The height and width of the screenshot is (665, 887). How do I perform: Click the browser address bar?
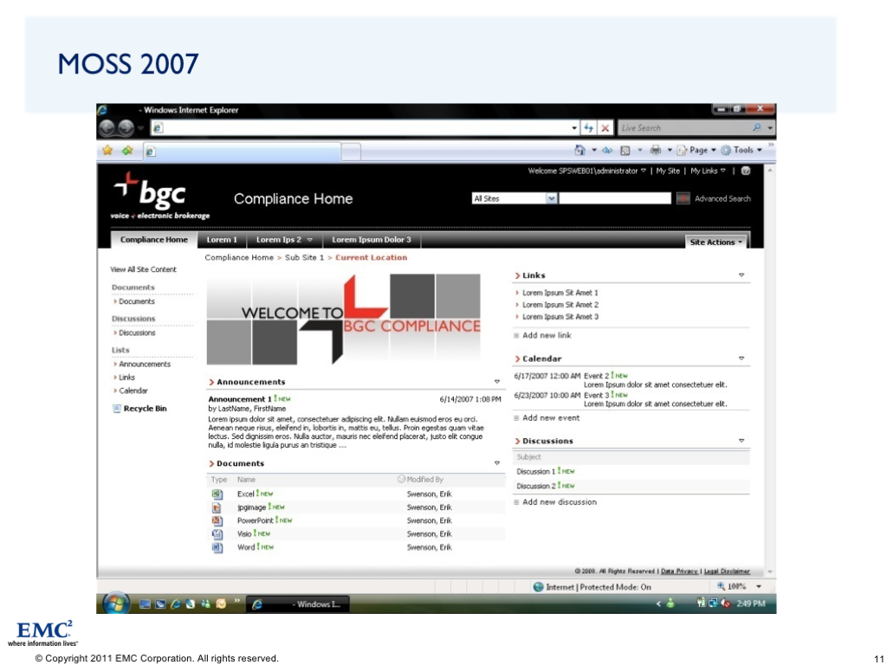(362, 128)
